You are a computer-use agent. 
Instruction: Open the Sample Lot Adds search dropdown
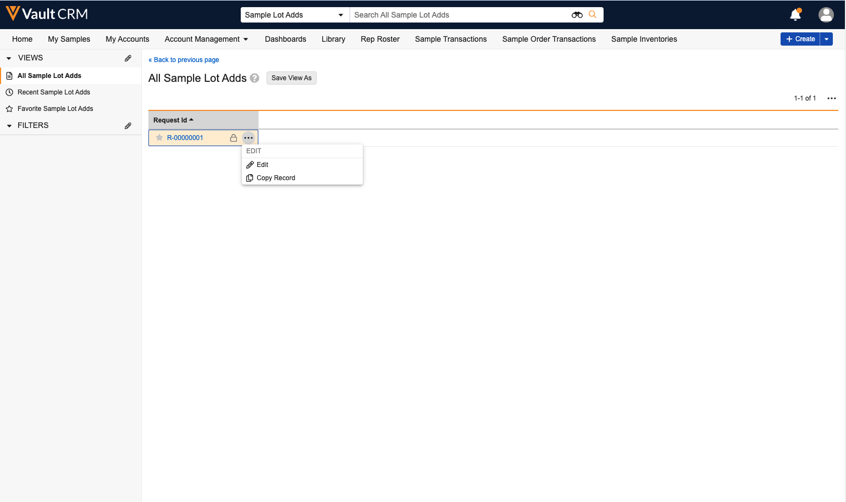pyautogui.click(x=295, y=15)
